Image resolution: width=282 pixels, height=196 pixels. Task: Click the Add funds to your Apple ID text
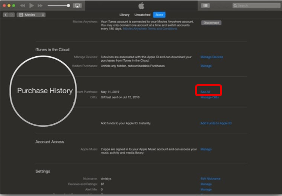point(126,123)
